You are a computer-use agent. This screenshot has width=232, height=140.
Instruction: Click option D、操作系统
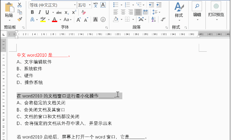[x=30, y=82]
